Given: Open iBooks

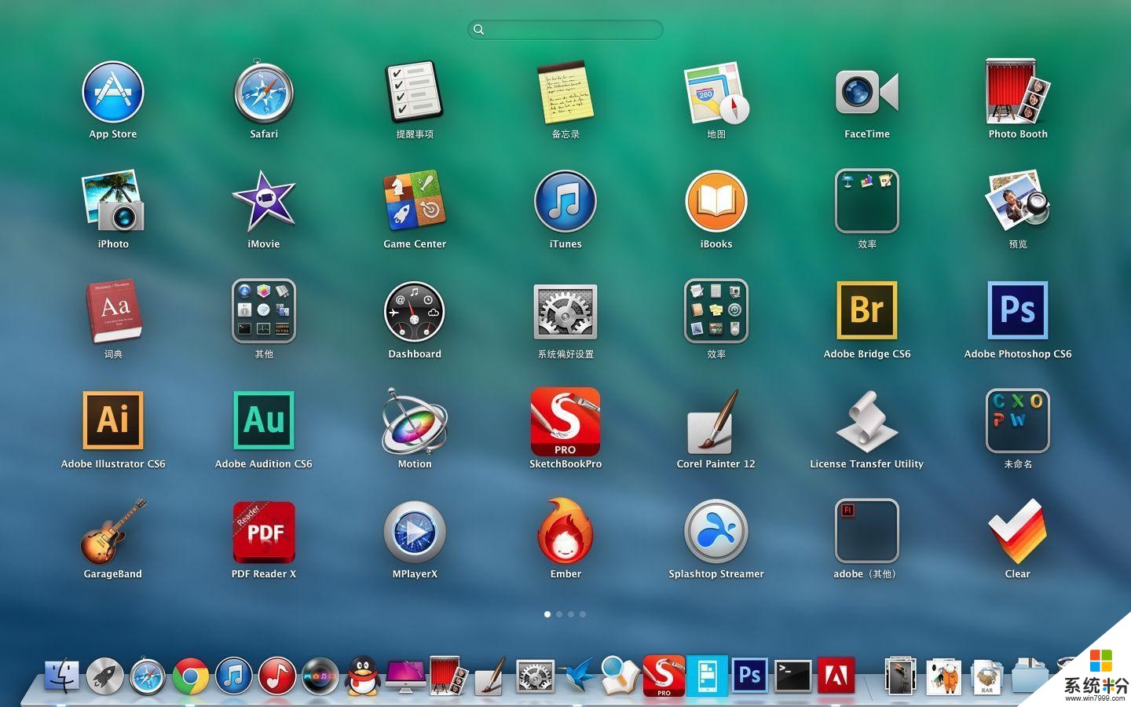Looking at the screenshot, I should [716, 201].
